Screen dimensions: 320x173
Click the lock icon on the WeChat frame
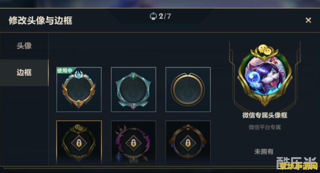click(79, 143)
